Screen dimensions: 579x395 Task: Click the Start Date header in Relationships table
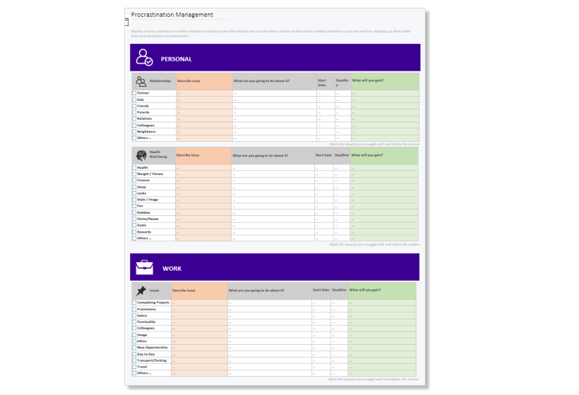tap(322, 83)
